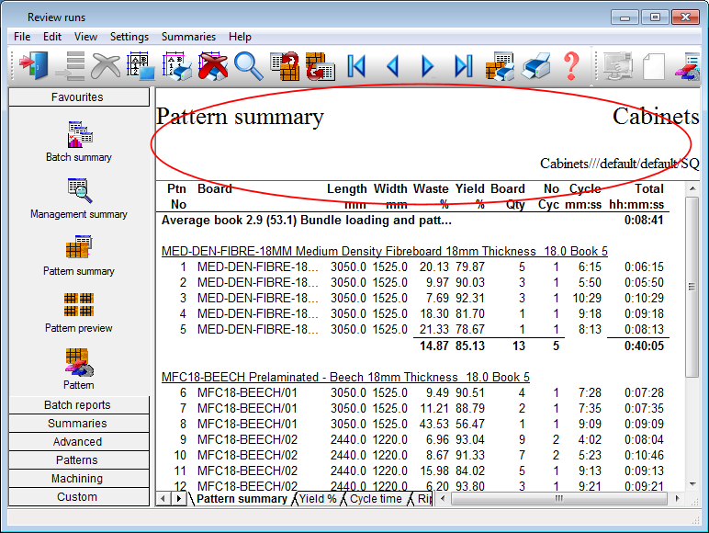The height and width of the screenshot is (533, 709).
Task: Click the board with printer icon
Action: 500,66
